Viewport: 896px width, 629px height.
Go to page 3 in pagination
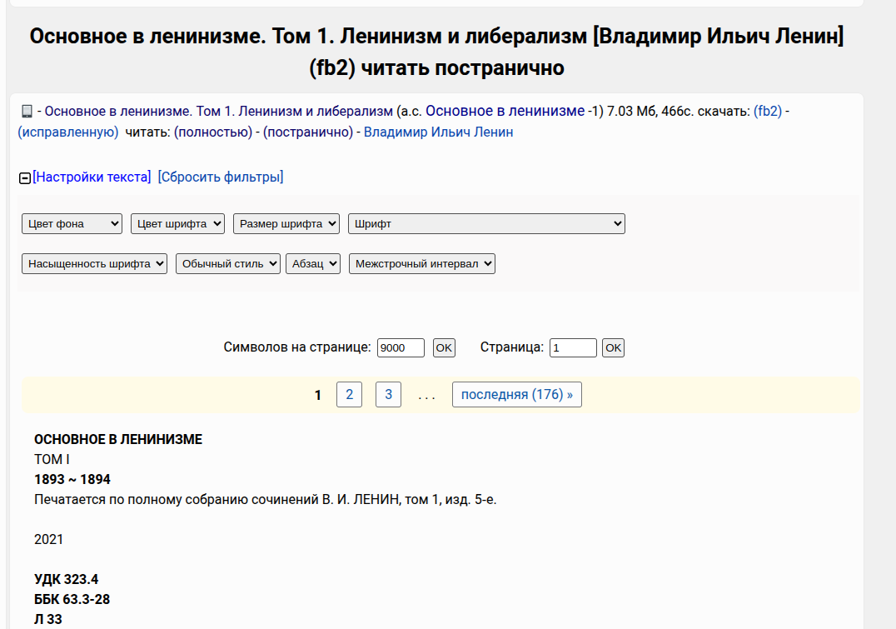388,395
